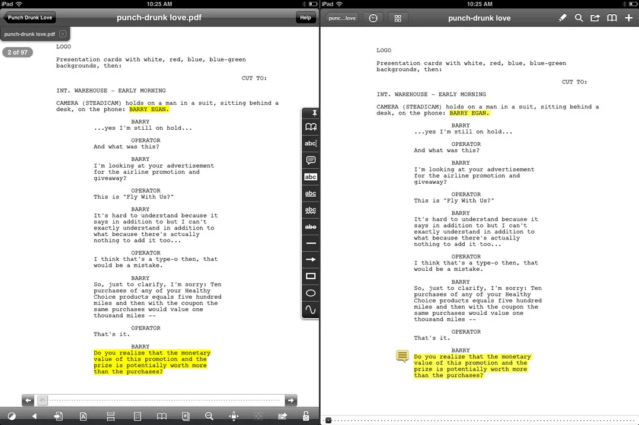Tap the highlighted BARRY EGAN. text in right app
Image resolution: width=639 pixels, height=425 pixels.
pos(469,113)
